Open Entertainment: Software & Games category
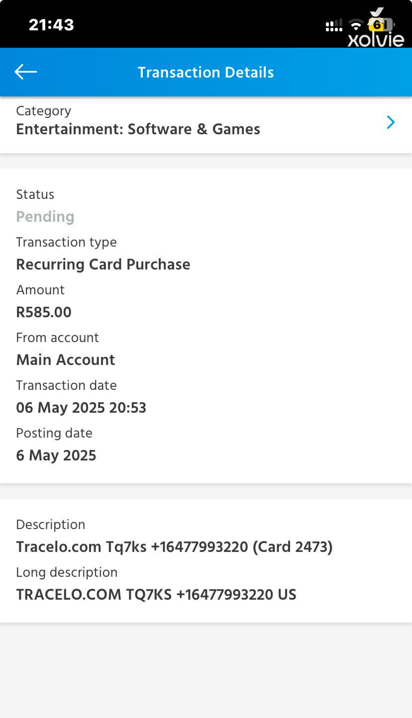The image size is (412, 718). tap(138, 129)
